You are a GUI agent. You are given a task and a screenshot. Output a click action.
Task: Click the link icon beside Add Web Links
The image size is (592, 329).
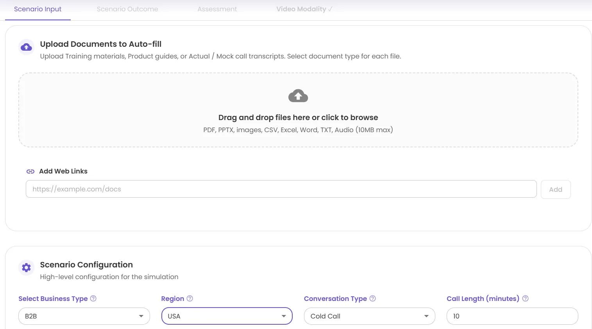click(x=30, y=172)
